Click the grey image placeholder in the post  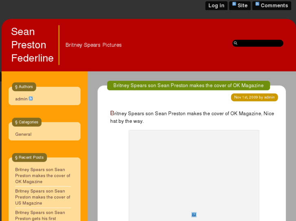point(194,176)
